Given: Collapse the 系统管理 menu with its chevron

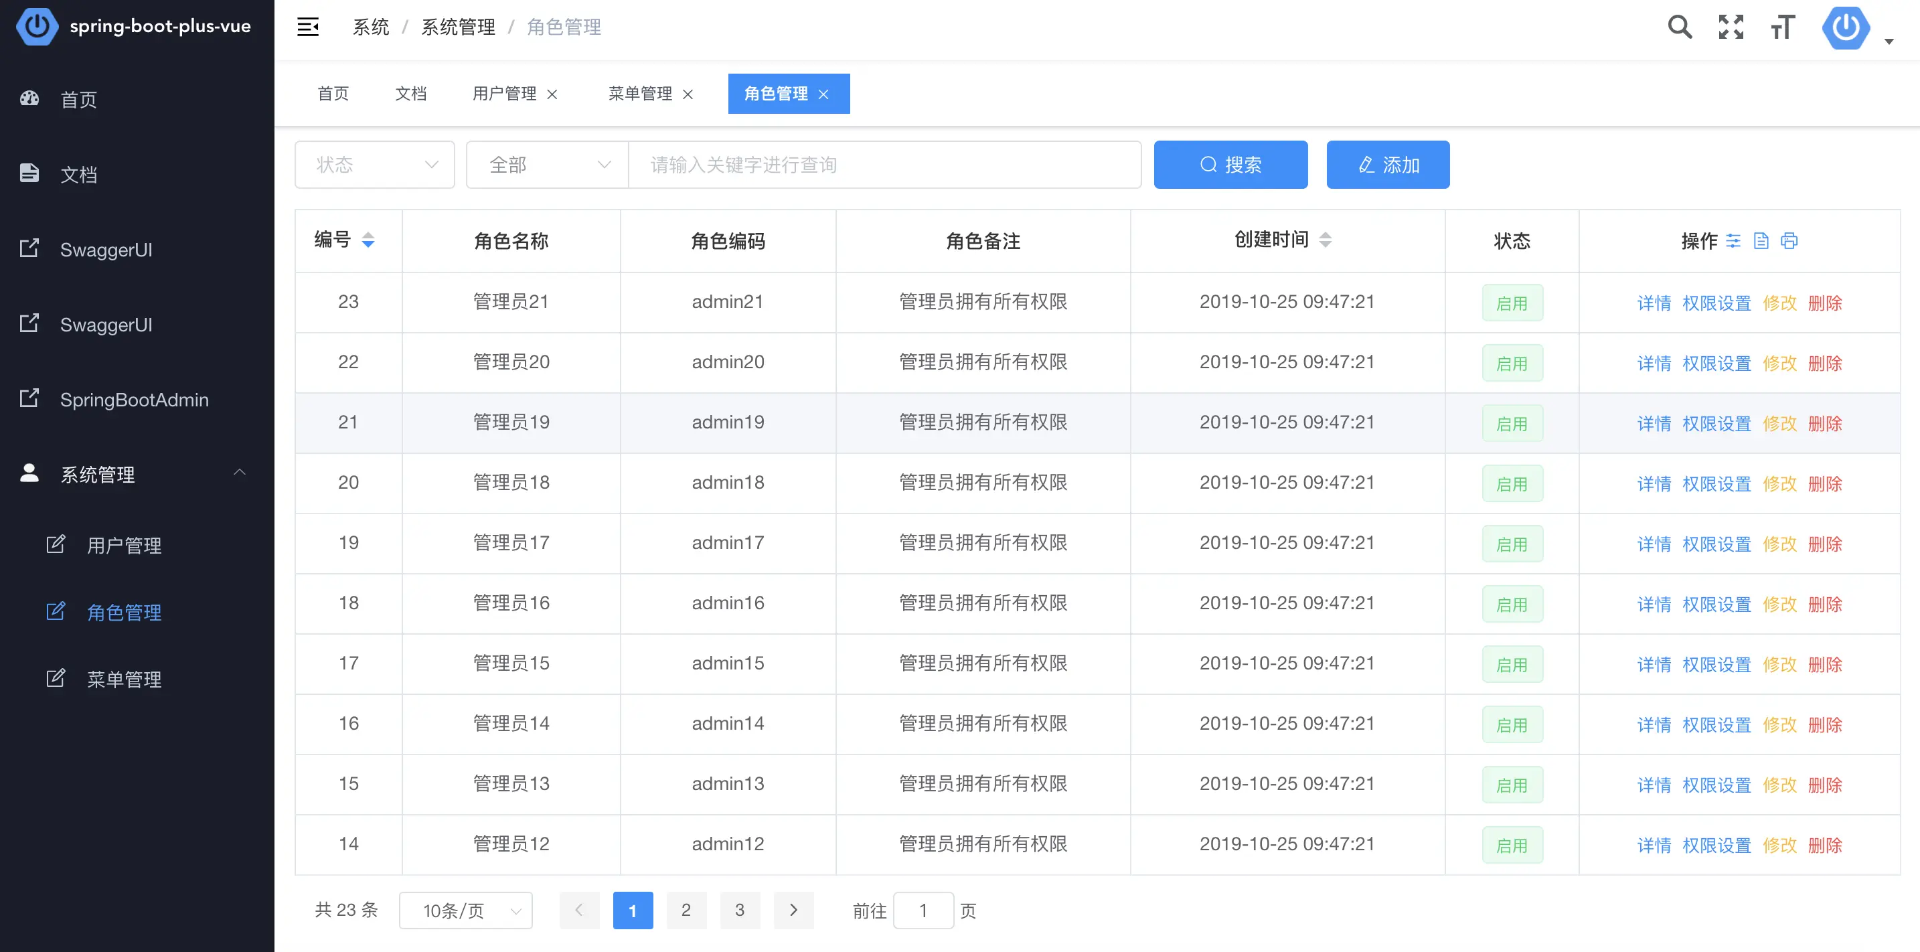Looking at the screenshot, I should click(240, 473).
